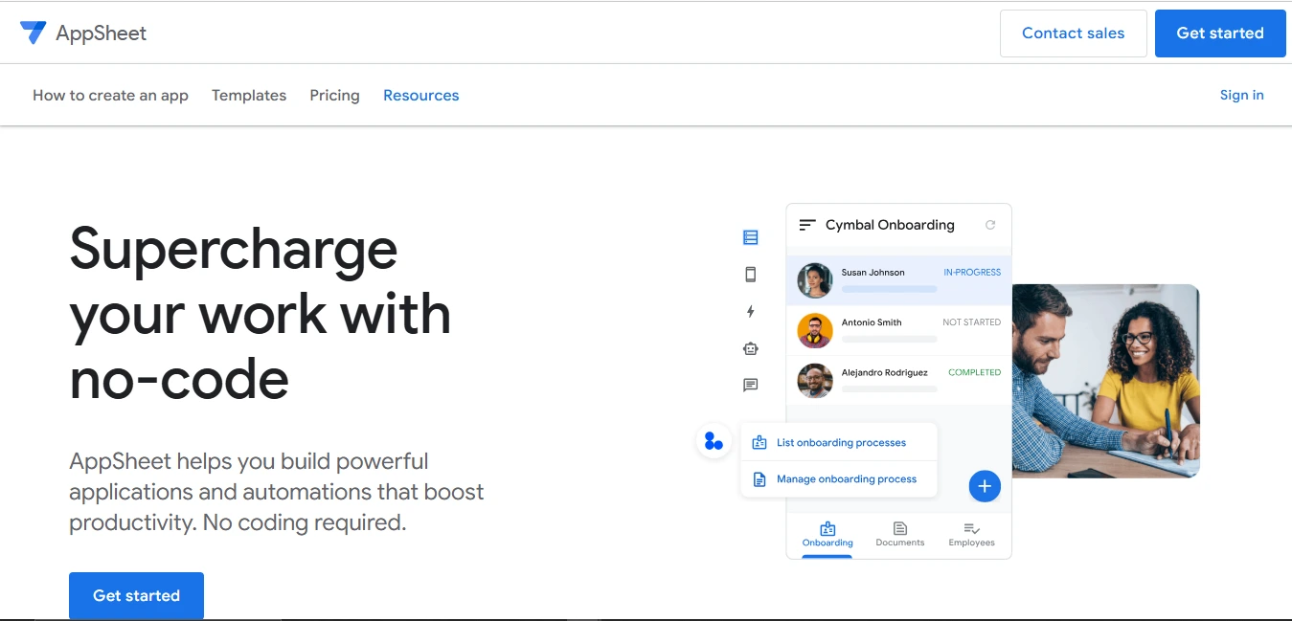This screenshot has height=621, width=1292.
Task: Click the chat message icon in sidebar
Action: point(750,385)
